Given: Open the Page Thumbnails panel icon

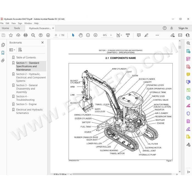Looking at the screenshot, I should point(3,45).
